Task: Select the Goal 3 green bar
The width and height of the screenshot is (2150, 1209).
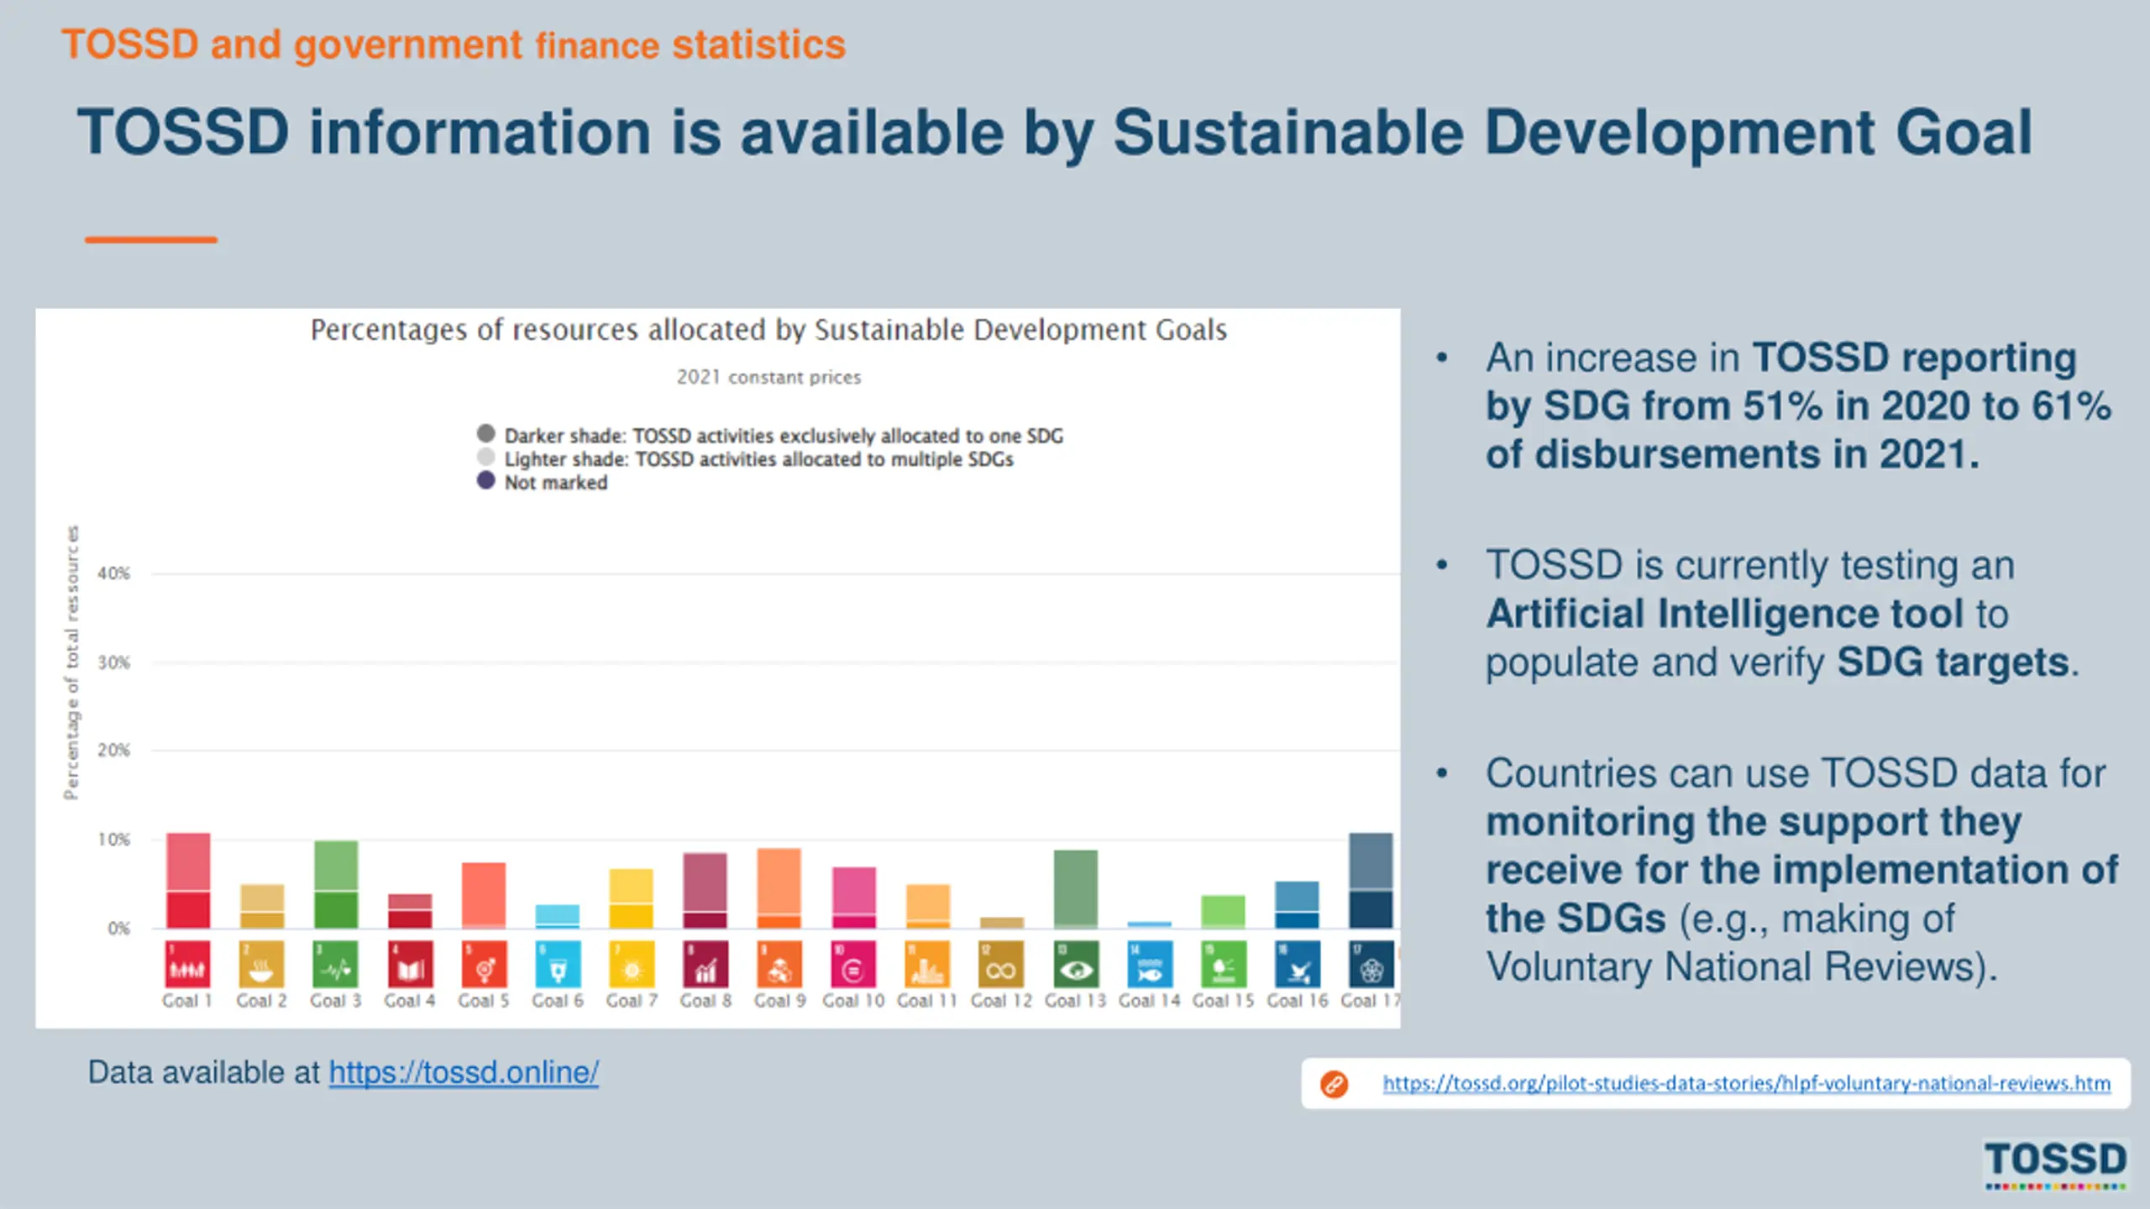Action: click(x=336, y=884)
